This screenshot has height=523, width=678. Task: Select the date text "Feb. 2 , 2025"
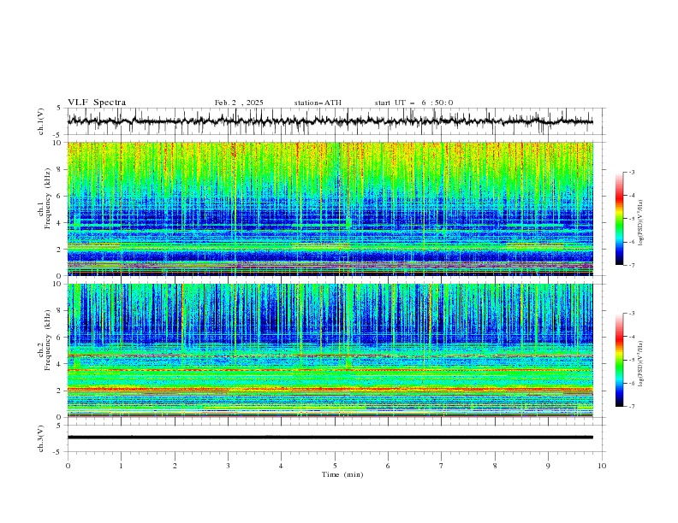(239, 103)
